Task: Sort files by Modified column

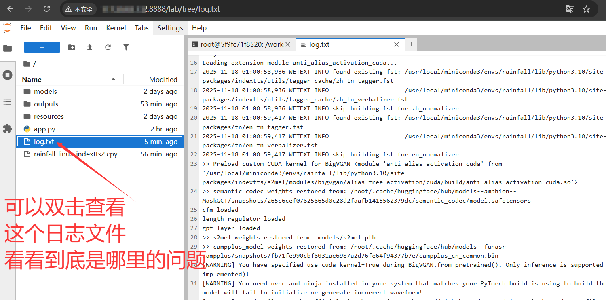Action: click(163, 80)
